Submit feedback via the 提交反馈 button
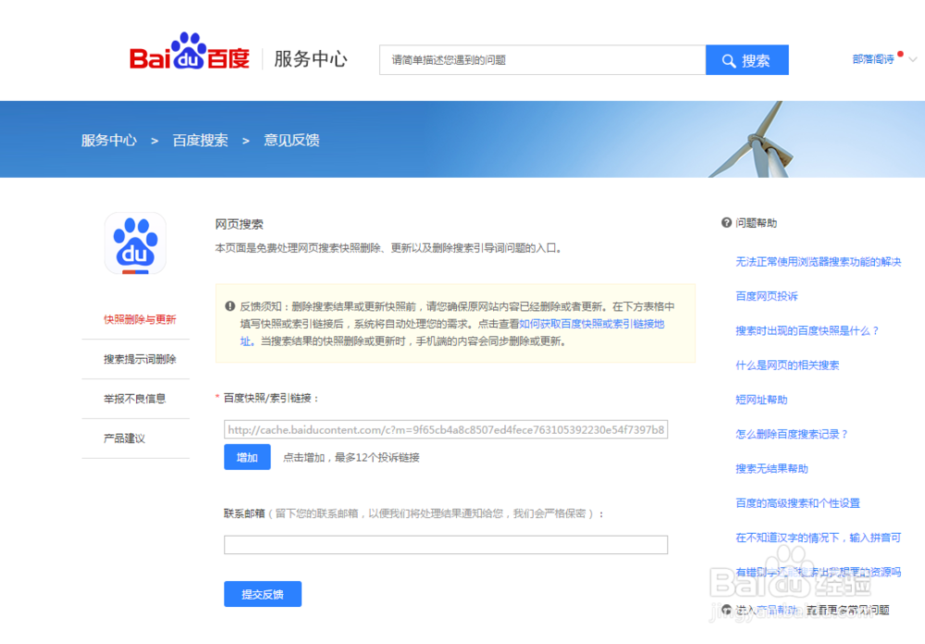The image size is (925, 644). pyautogui.click(x=263, y=594)
